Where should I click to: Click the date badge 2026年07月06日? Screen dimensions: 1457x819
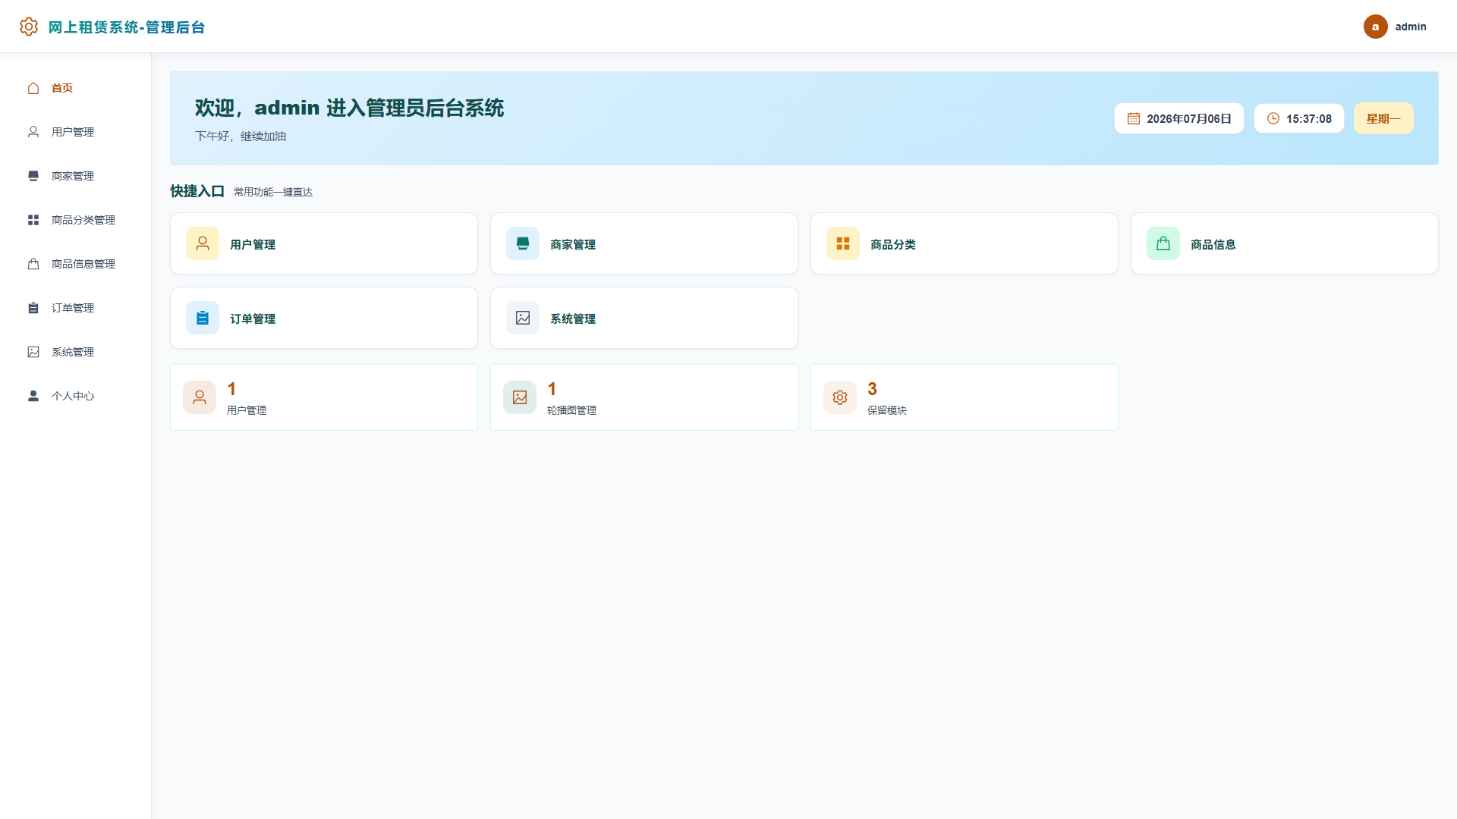[x=1179, y=118]
